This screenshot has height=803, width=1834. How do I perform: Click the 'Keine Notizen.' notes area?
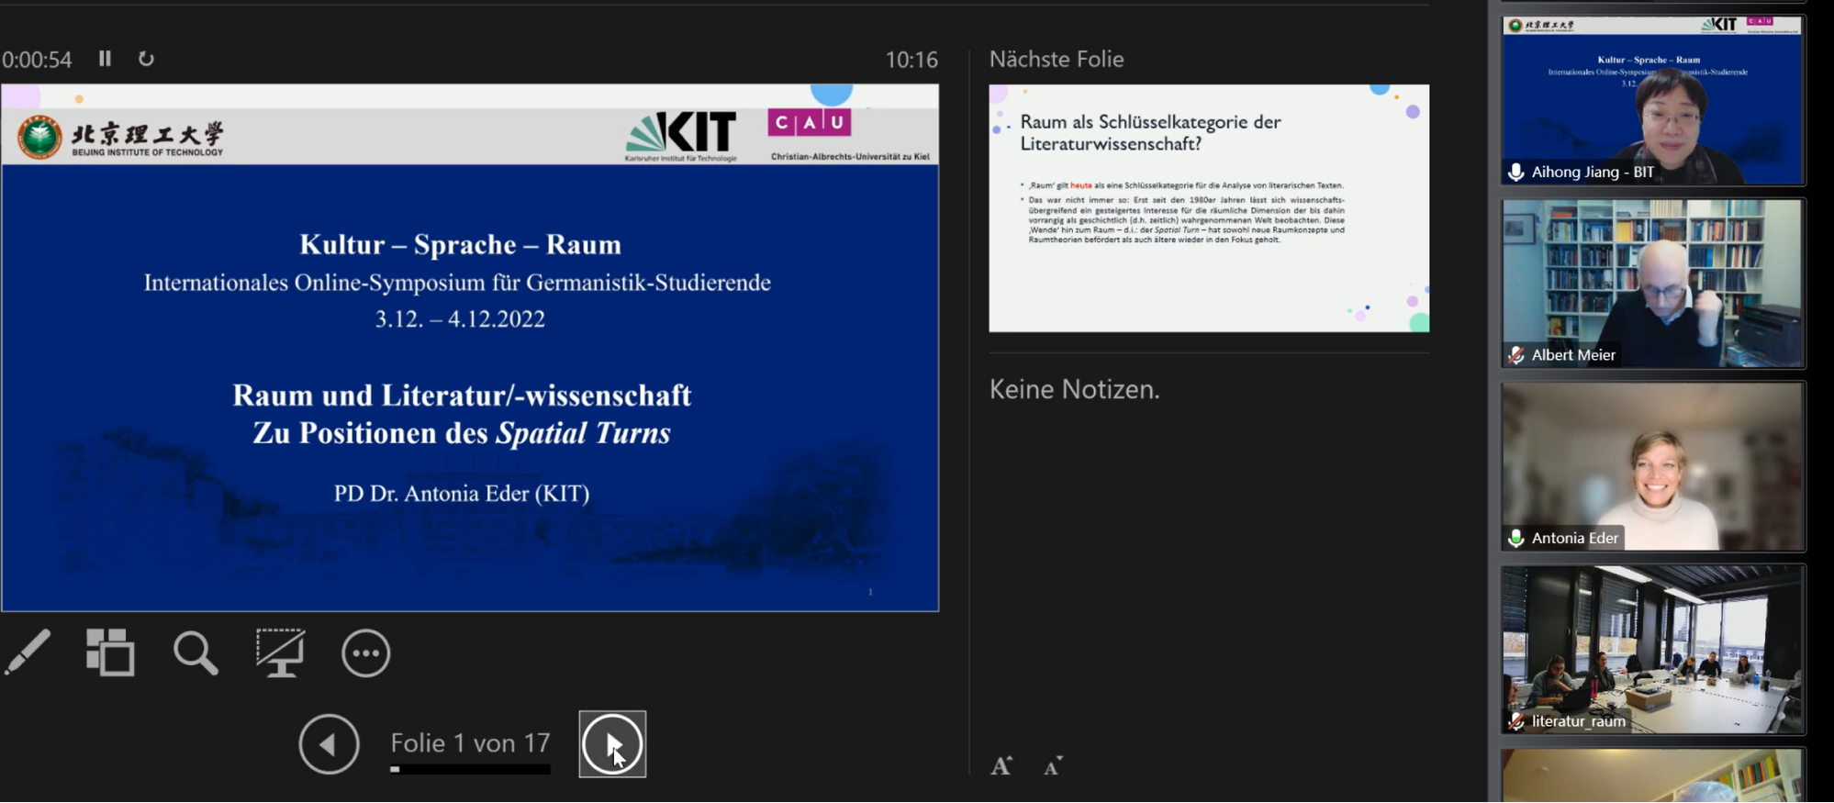[x=1074, y=389]
